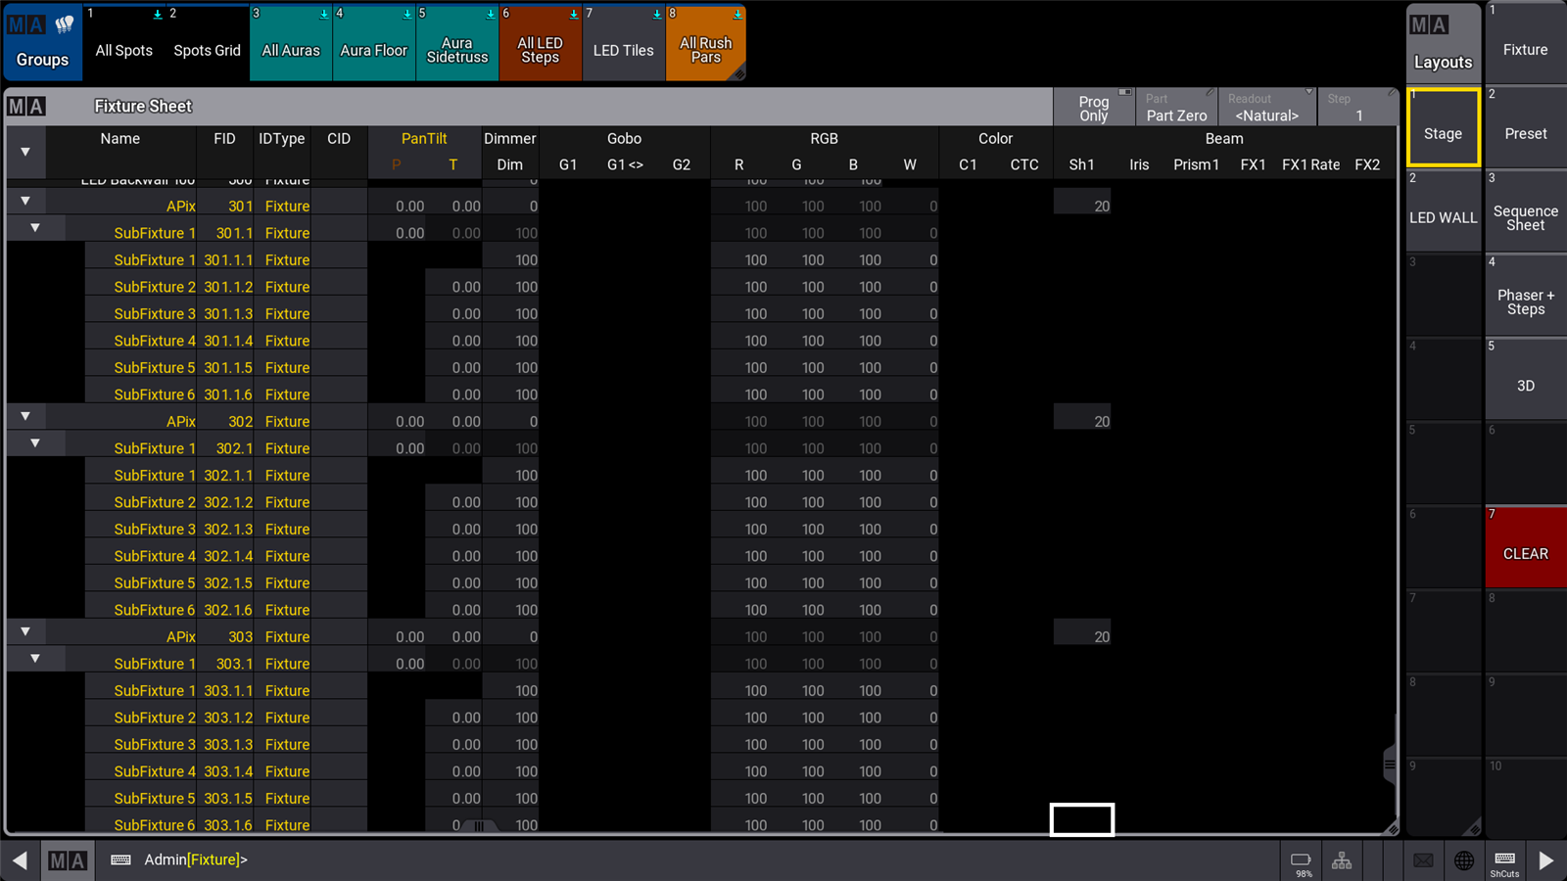Click the arrow icon on All LED Steps
Screen dimensions: 1567x881
(574, 14)
